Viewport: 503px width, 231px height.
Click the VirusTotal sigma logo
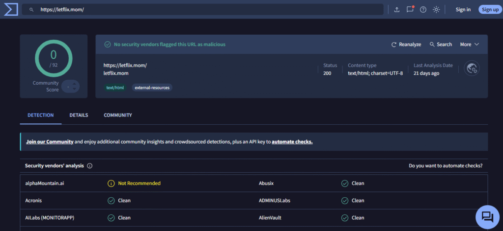(x=11, y=9)
